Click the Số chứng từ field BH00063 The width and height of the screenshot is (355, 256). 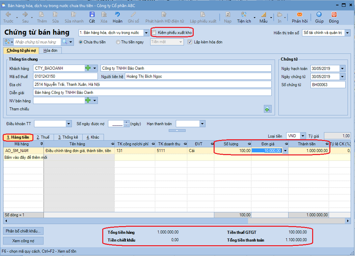pyautogui.click(x=328, y=85)
